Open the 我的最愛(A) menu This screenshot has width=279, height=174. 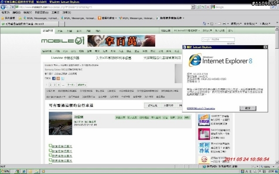tap(41, 13)
